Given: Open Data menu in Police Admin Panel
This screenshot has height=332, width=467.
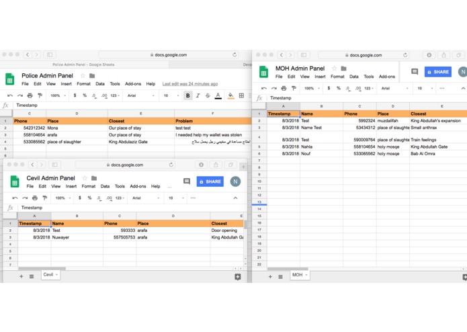Looking at the screenshot, I should pos(100,84).
